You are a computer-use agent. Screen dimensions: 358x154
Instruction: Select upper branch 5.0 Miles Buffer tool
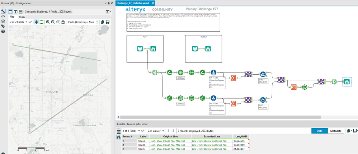(x=180, y=73)
